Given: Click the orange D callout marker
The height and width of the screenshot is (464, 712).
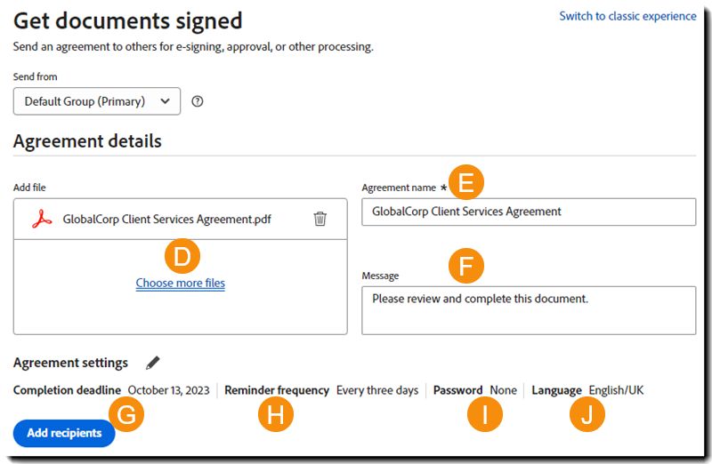Looking at the screenshot, I should (x=182, y=257).
